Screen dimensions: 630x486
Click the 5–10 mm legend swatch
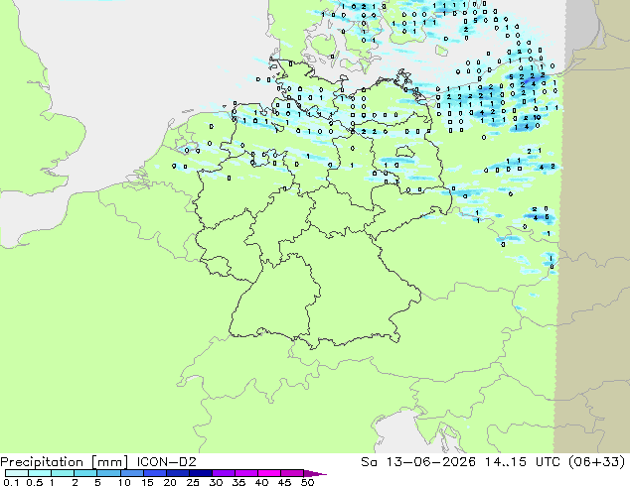[x=108, y=473]
